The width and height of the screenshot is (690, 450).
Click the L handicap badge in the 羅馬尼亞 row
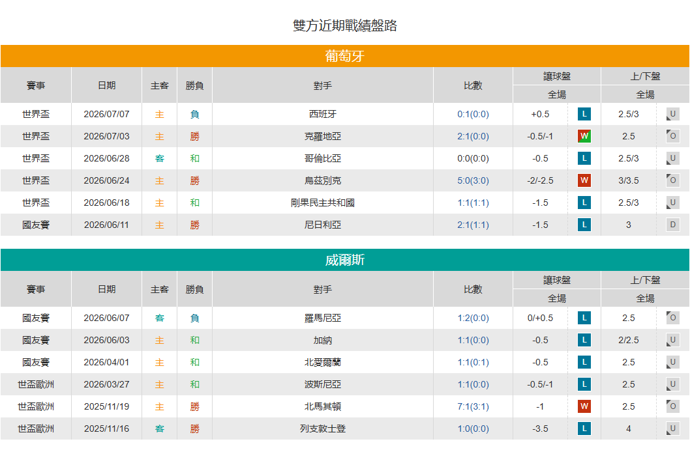pyautogui.click(x=584, y=318)
